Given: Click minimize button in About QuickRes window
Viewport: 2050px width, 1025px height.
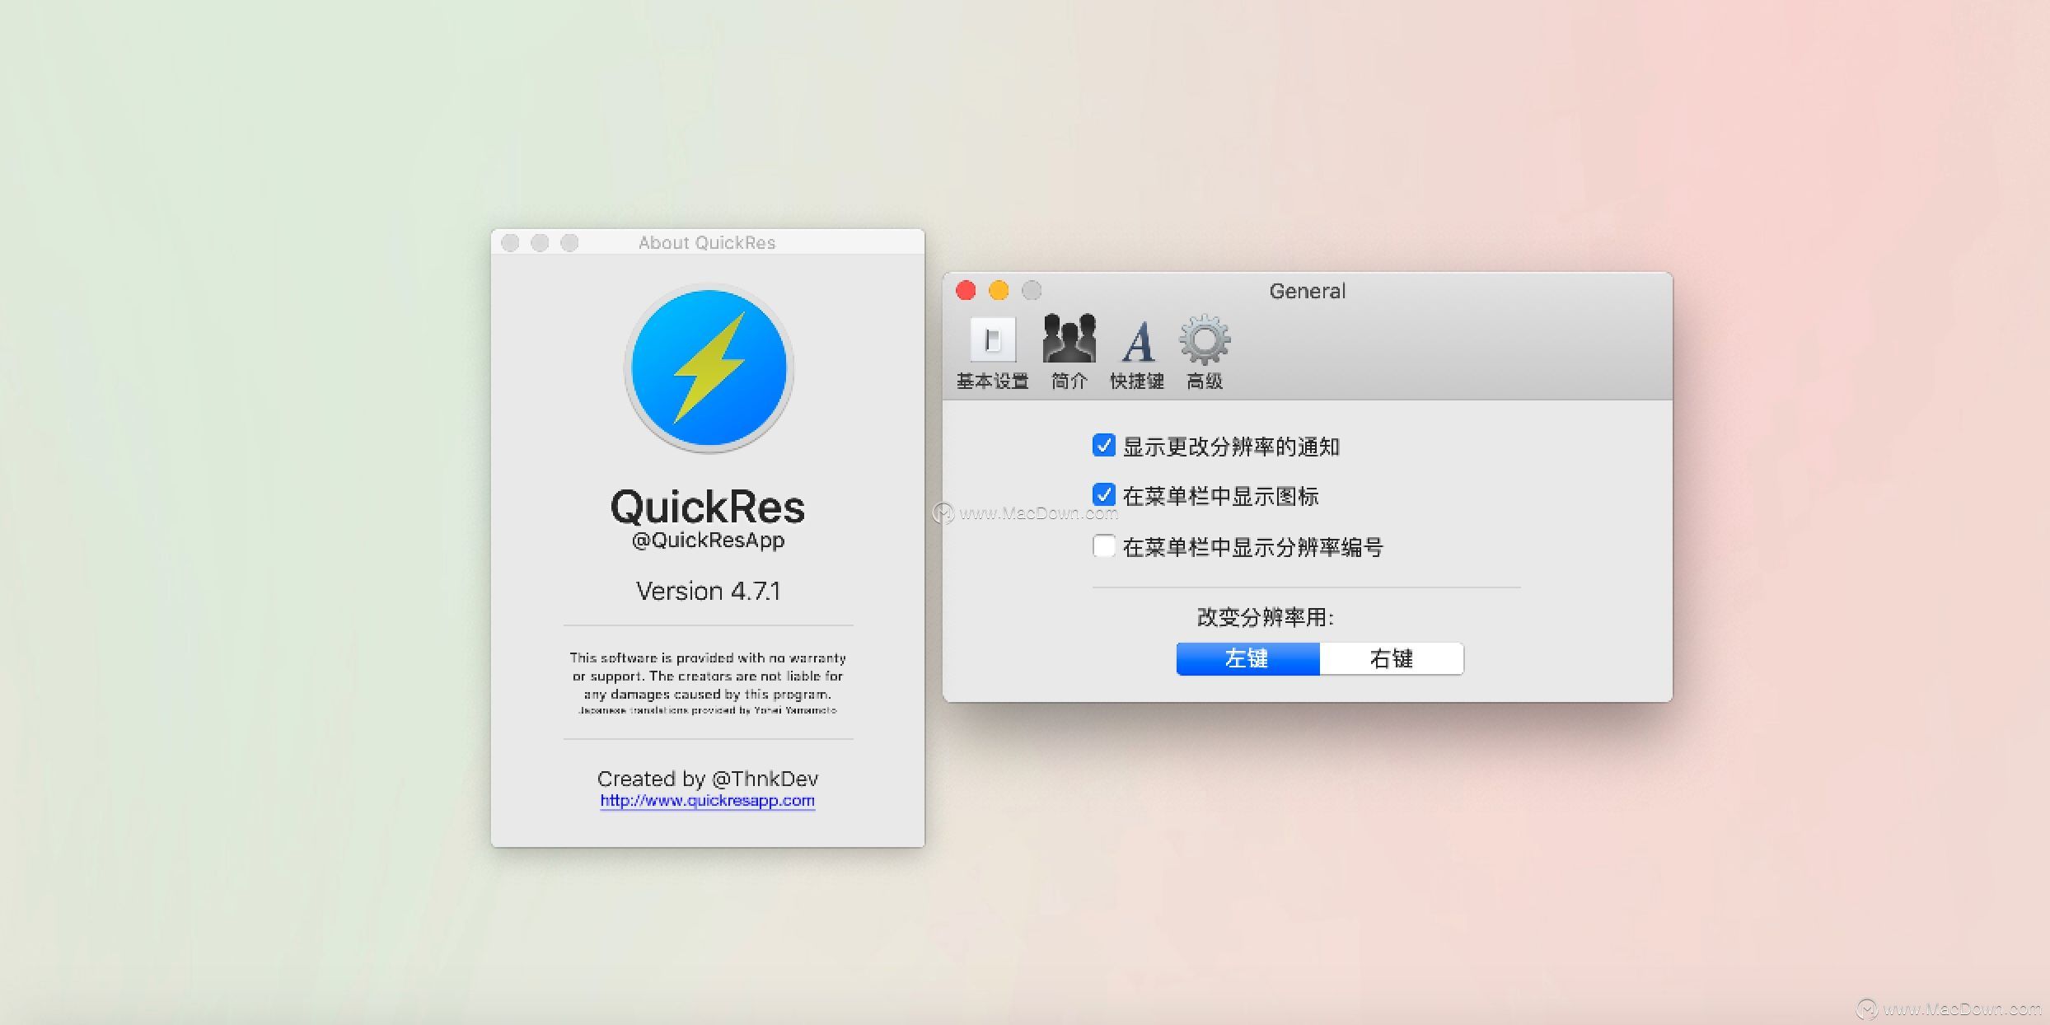Looking at the screenshot, I should 540,242.
